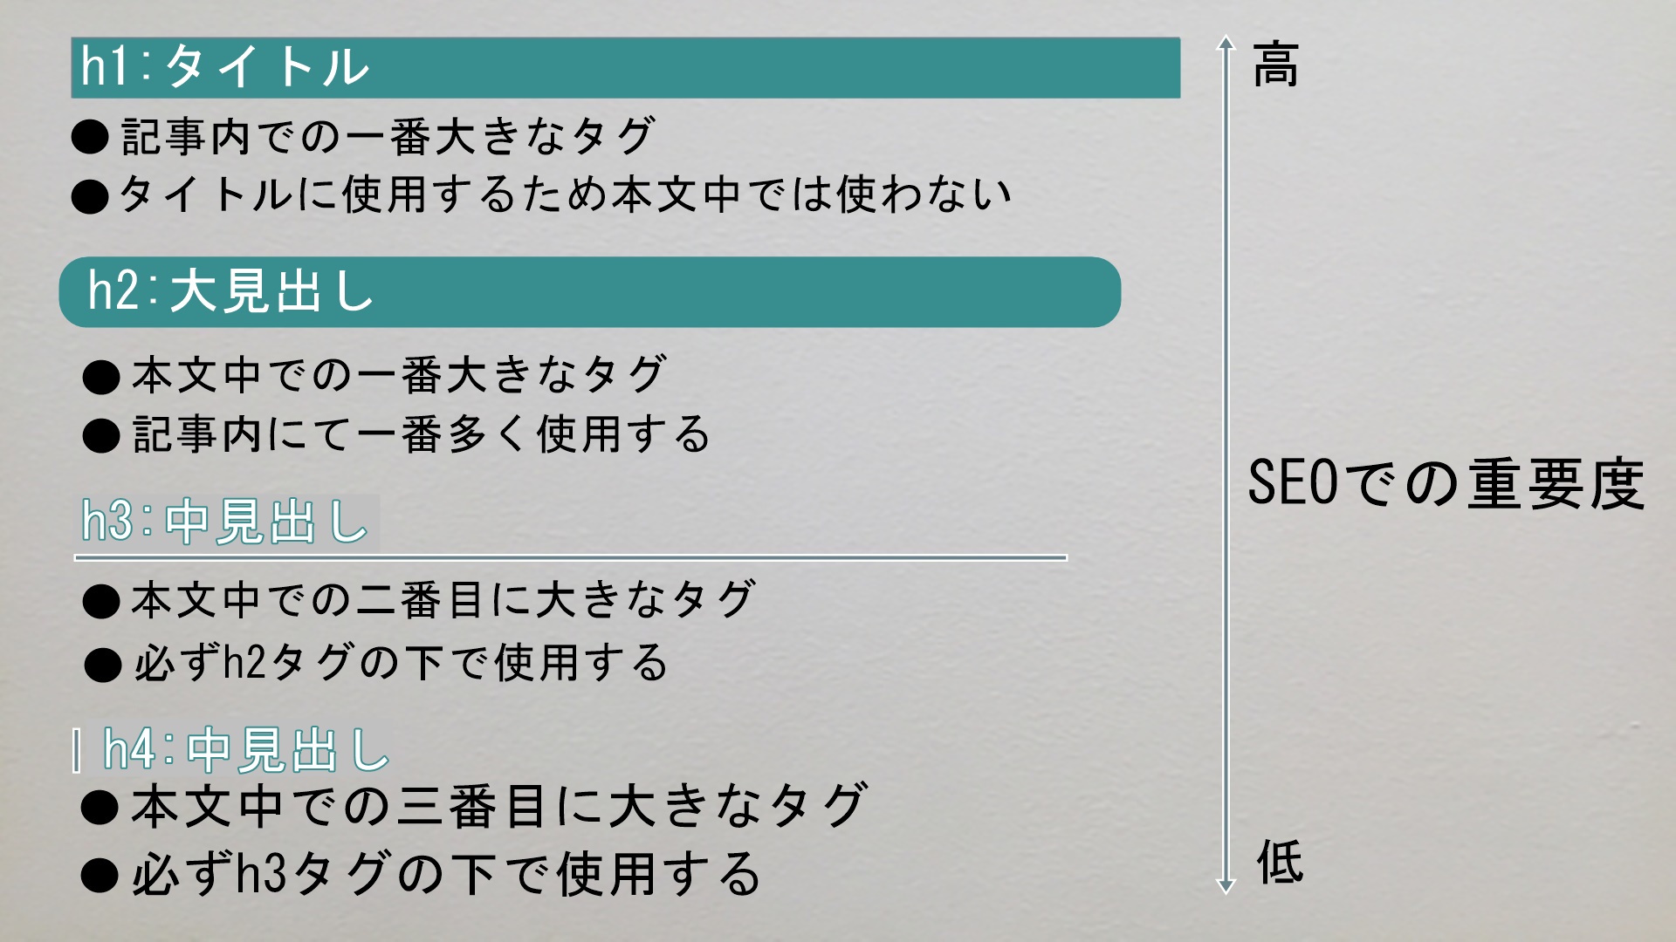
Task: Click the bullet before タイトルに使用するため
Action: click(90, 196)
